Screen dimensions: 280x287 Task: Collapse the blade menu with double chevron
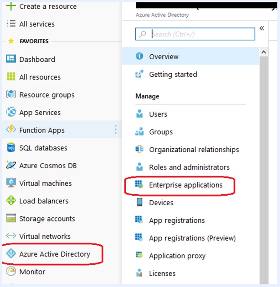tap(262, 29)
